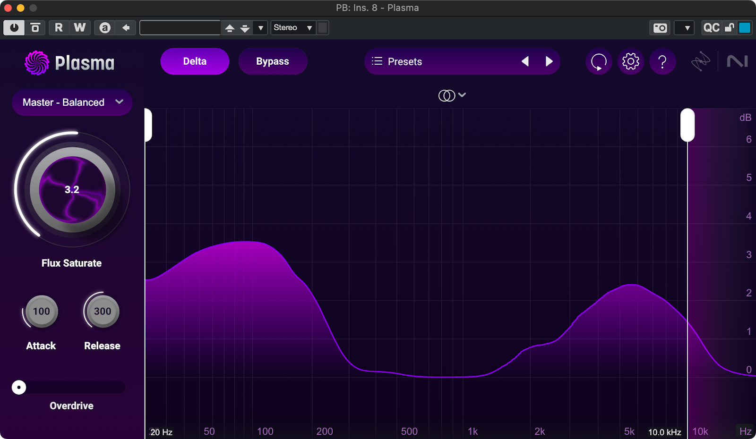Open the dropdown next to the camera icon
The width and height of the screenshot is (756, 439).
[684, 28]
